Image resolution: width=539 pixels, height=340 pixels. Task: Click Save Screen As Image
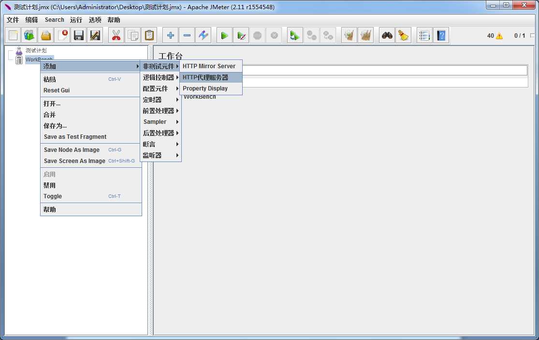91,161
